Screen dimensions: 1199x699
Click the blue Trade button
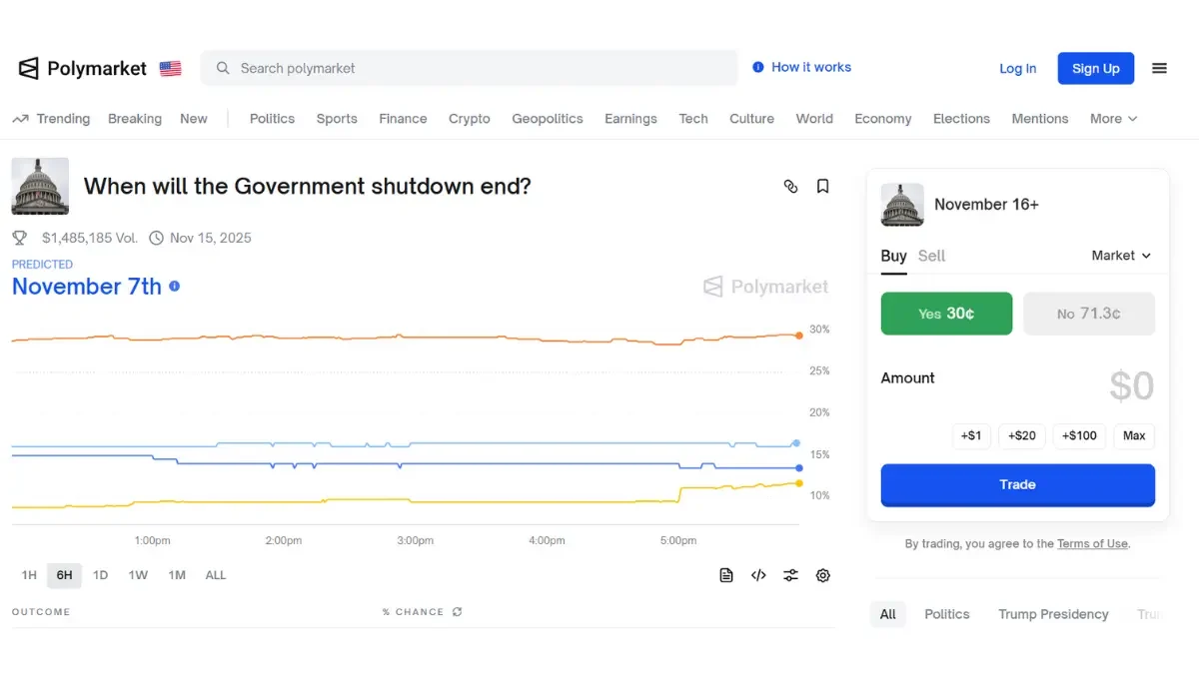(1017, 484)
